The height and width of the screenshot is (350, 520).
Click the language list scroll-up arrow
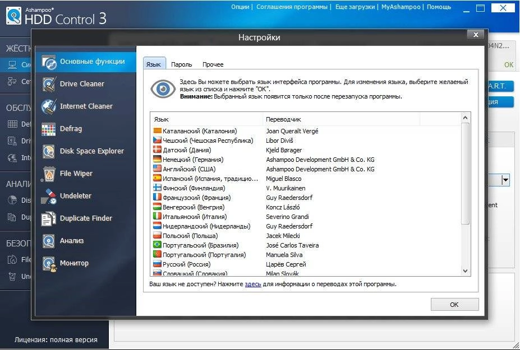(x=465, y=118)
